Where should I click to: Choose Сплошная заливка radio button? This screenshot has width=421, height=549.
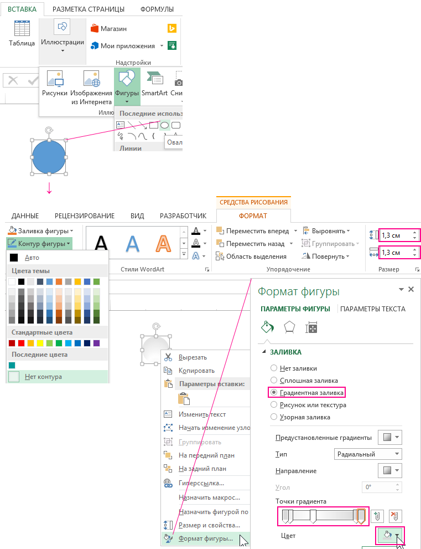(273, 380)
